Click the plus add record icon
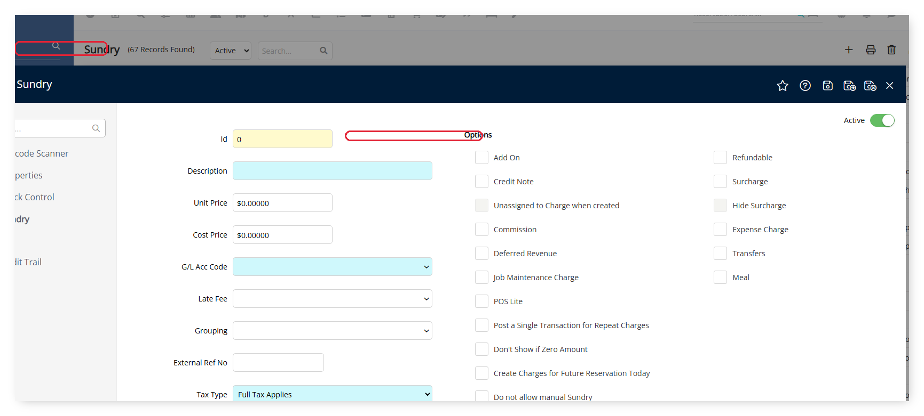924x416 pixels. point(849,50)
